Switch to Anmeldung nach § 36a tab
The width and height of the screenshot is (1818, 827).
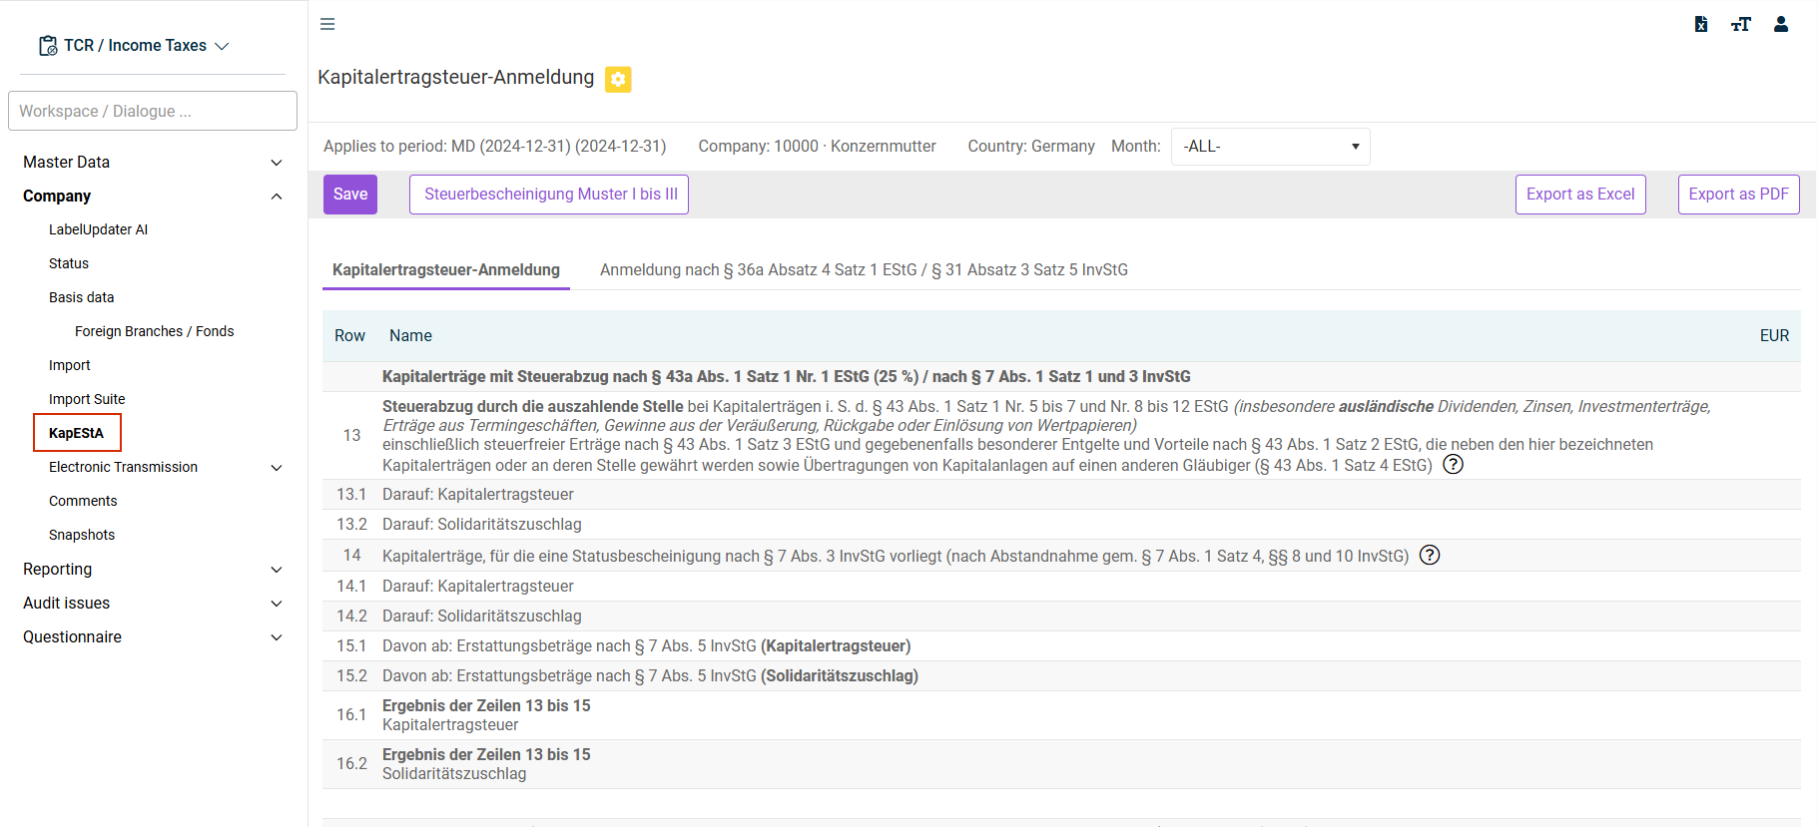pyautogui.click(x=864, y=269)
